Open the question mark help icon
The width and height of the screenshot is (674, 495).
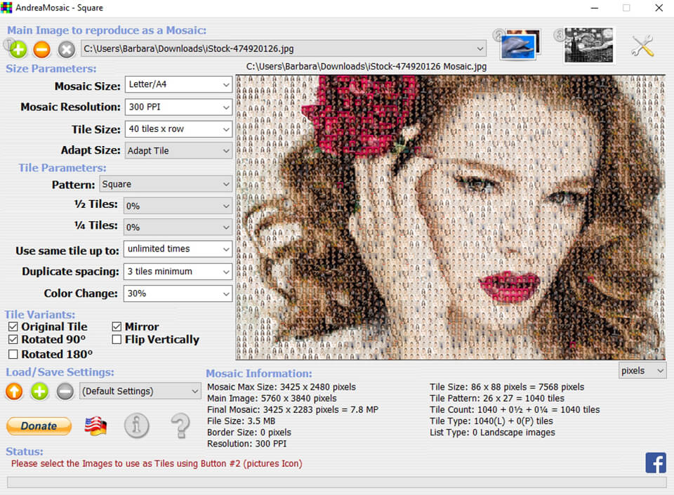click(x=180, y=425)
